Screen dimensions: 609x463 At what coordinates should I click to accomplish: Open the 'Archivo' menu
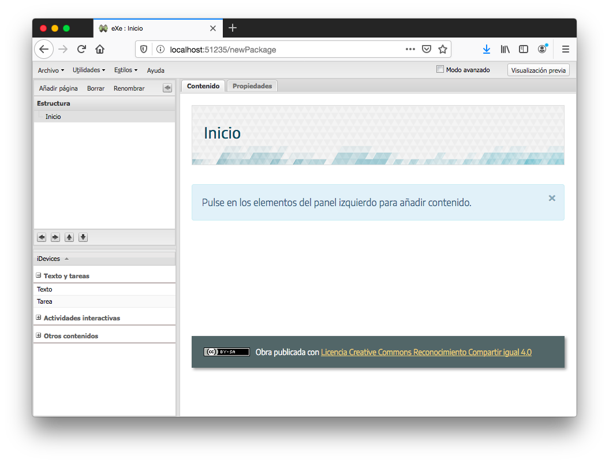51,70
